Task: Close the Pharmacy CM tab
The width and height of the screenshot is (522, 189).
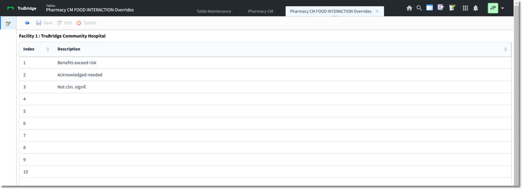Action: [x=278, y=11]
